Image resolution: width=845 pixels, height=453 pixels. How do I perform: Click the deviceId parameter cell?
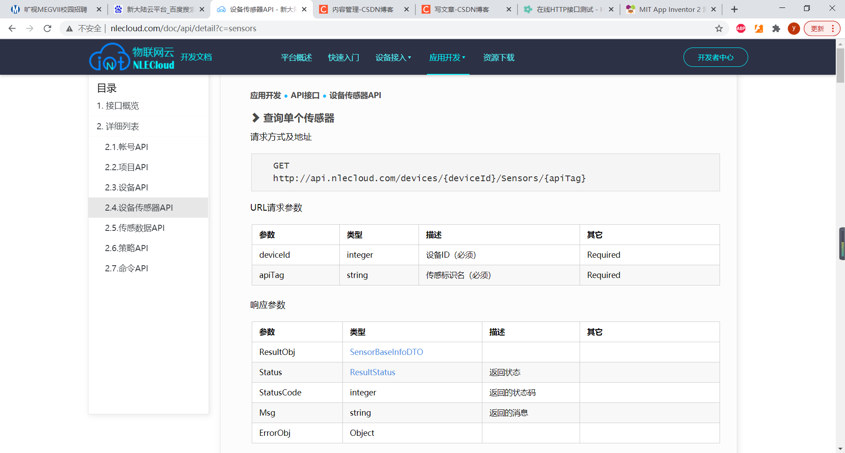click(296, 255)
